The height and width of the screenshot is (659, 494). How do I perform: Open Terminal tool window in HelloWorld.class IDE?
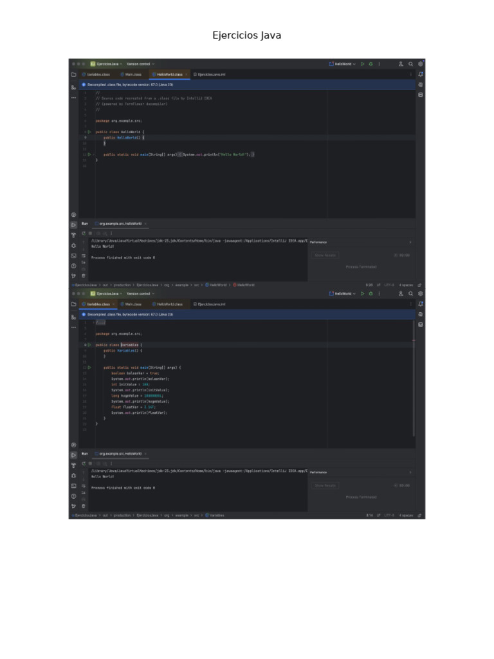[73, 255]
